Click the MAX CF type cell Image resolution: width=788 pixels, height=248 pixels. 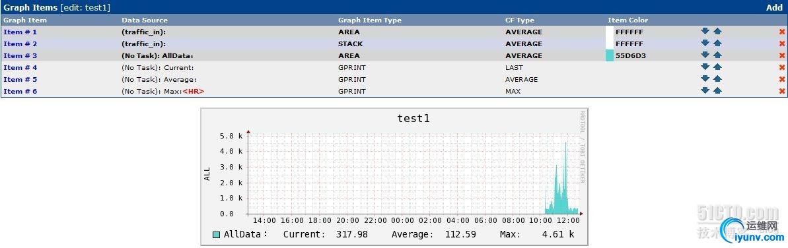point(513,92)
